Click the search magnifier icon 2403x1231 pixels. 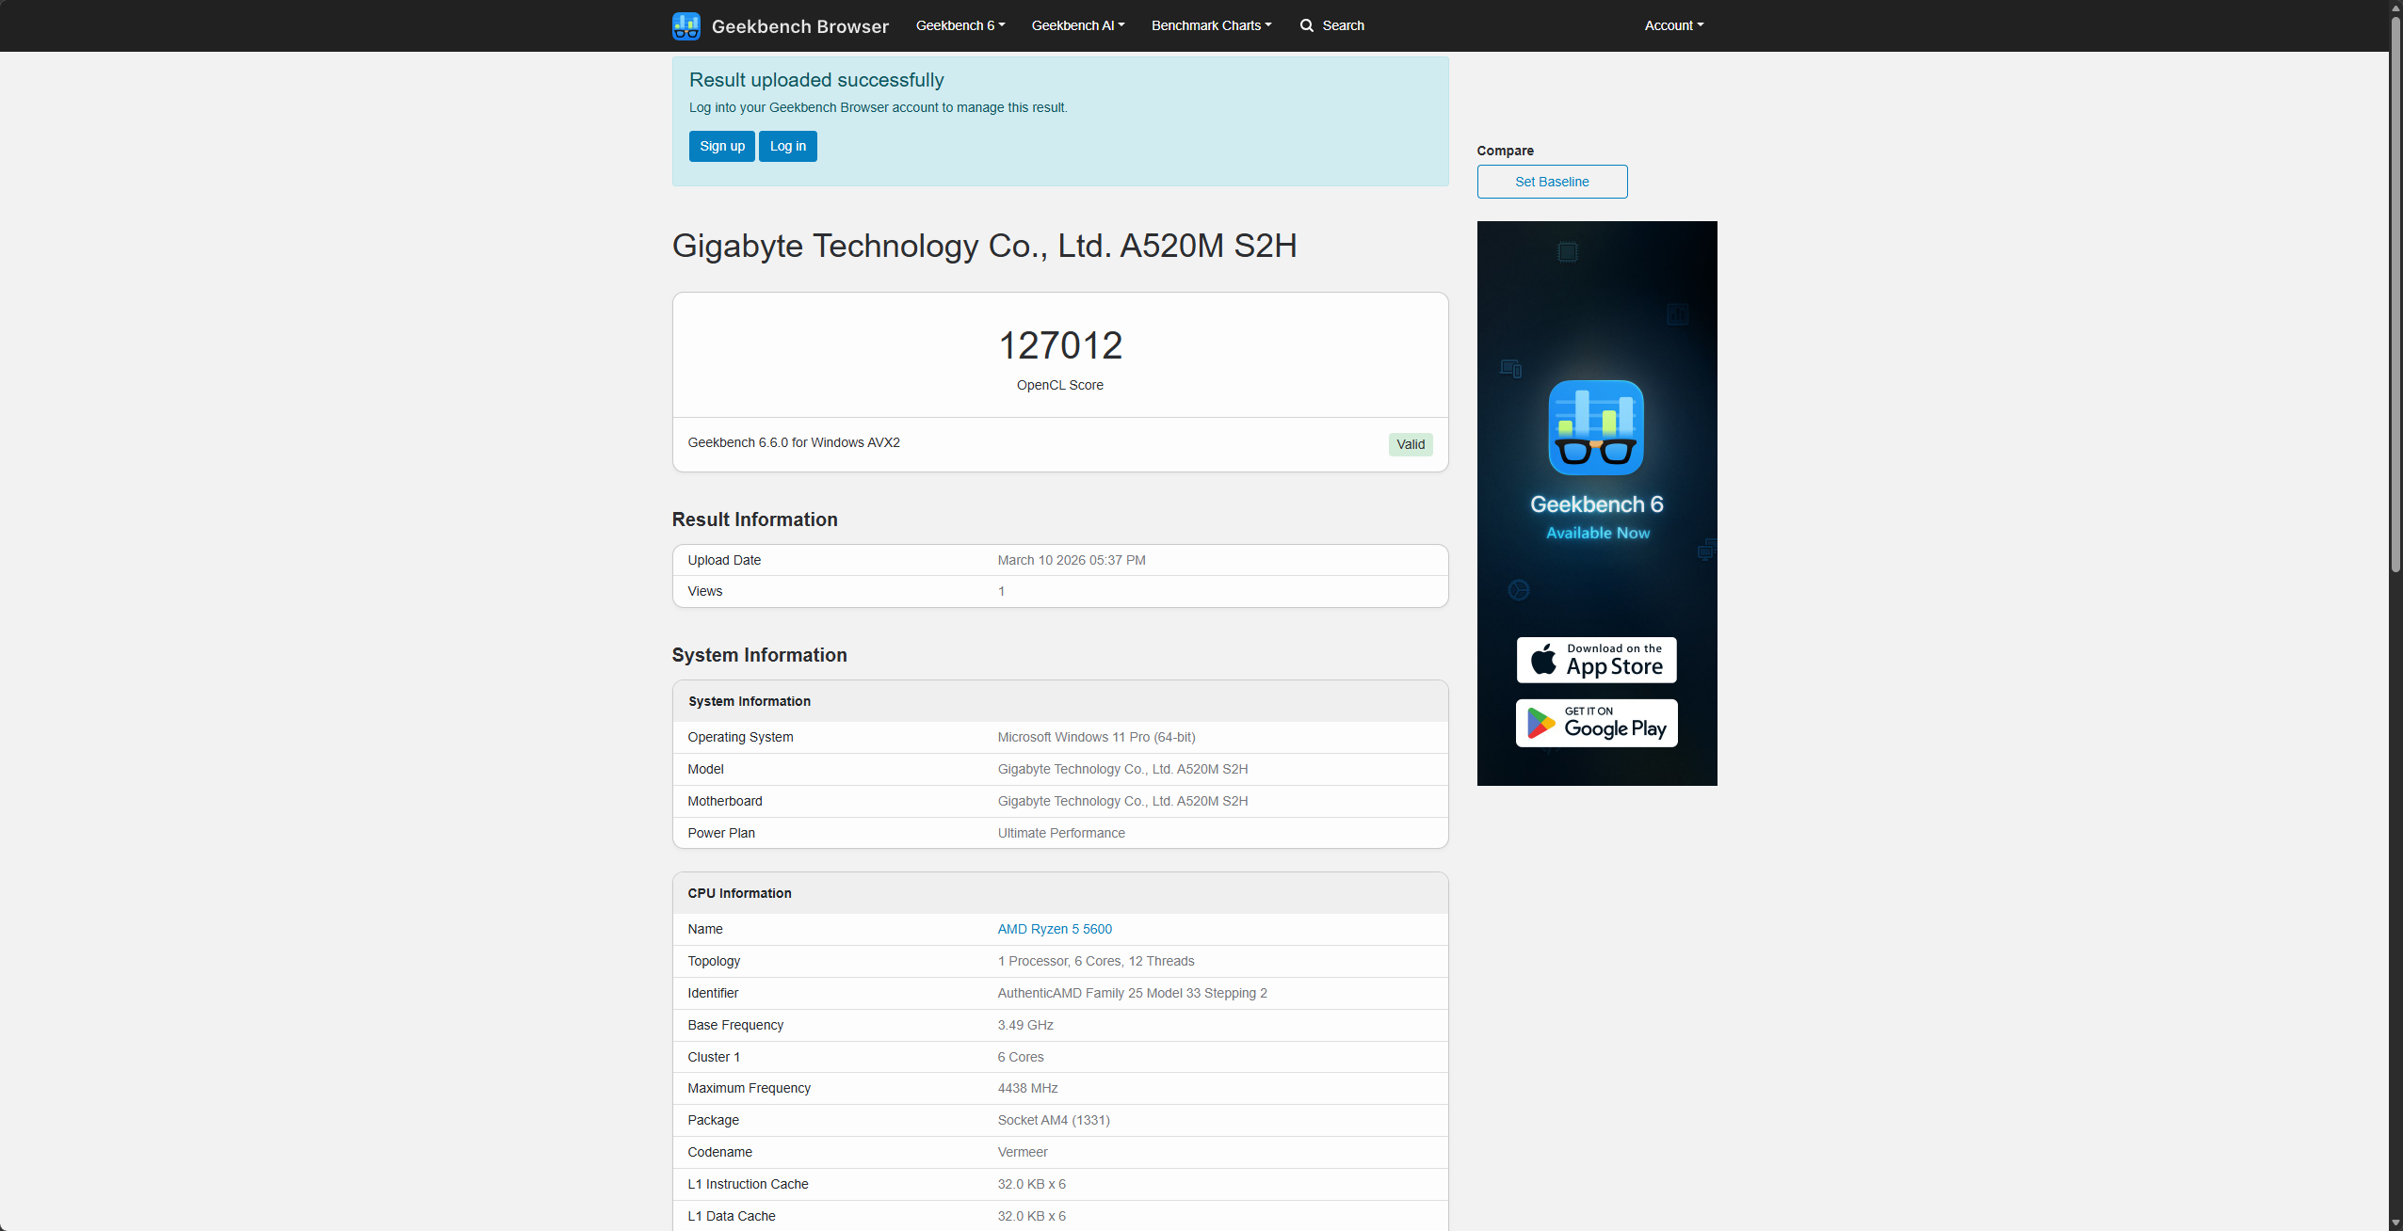pyautogui.click(x=1307, y=25)
